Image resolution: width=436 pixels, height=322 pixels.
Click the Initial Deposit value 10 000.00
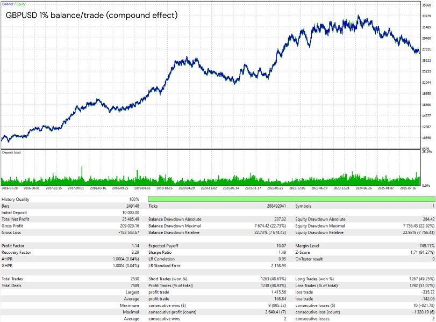(x=130, y=213)
